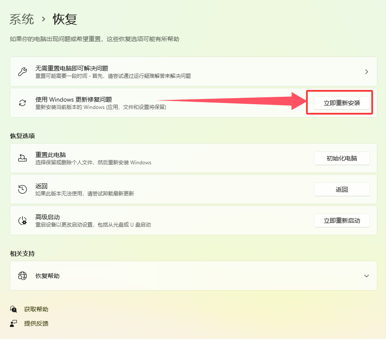Click 初始化电脑 to reset this PC
This screenshot has width=386, height=339.
341,158
